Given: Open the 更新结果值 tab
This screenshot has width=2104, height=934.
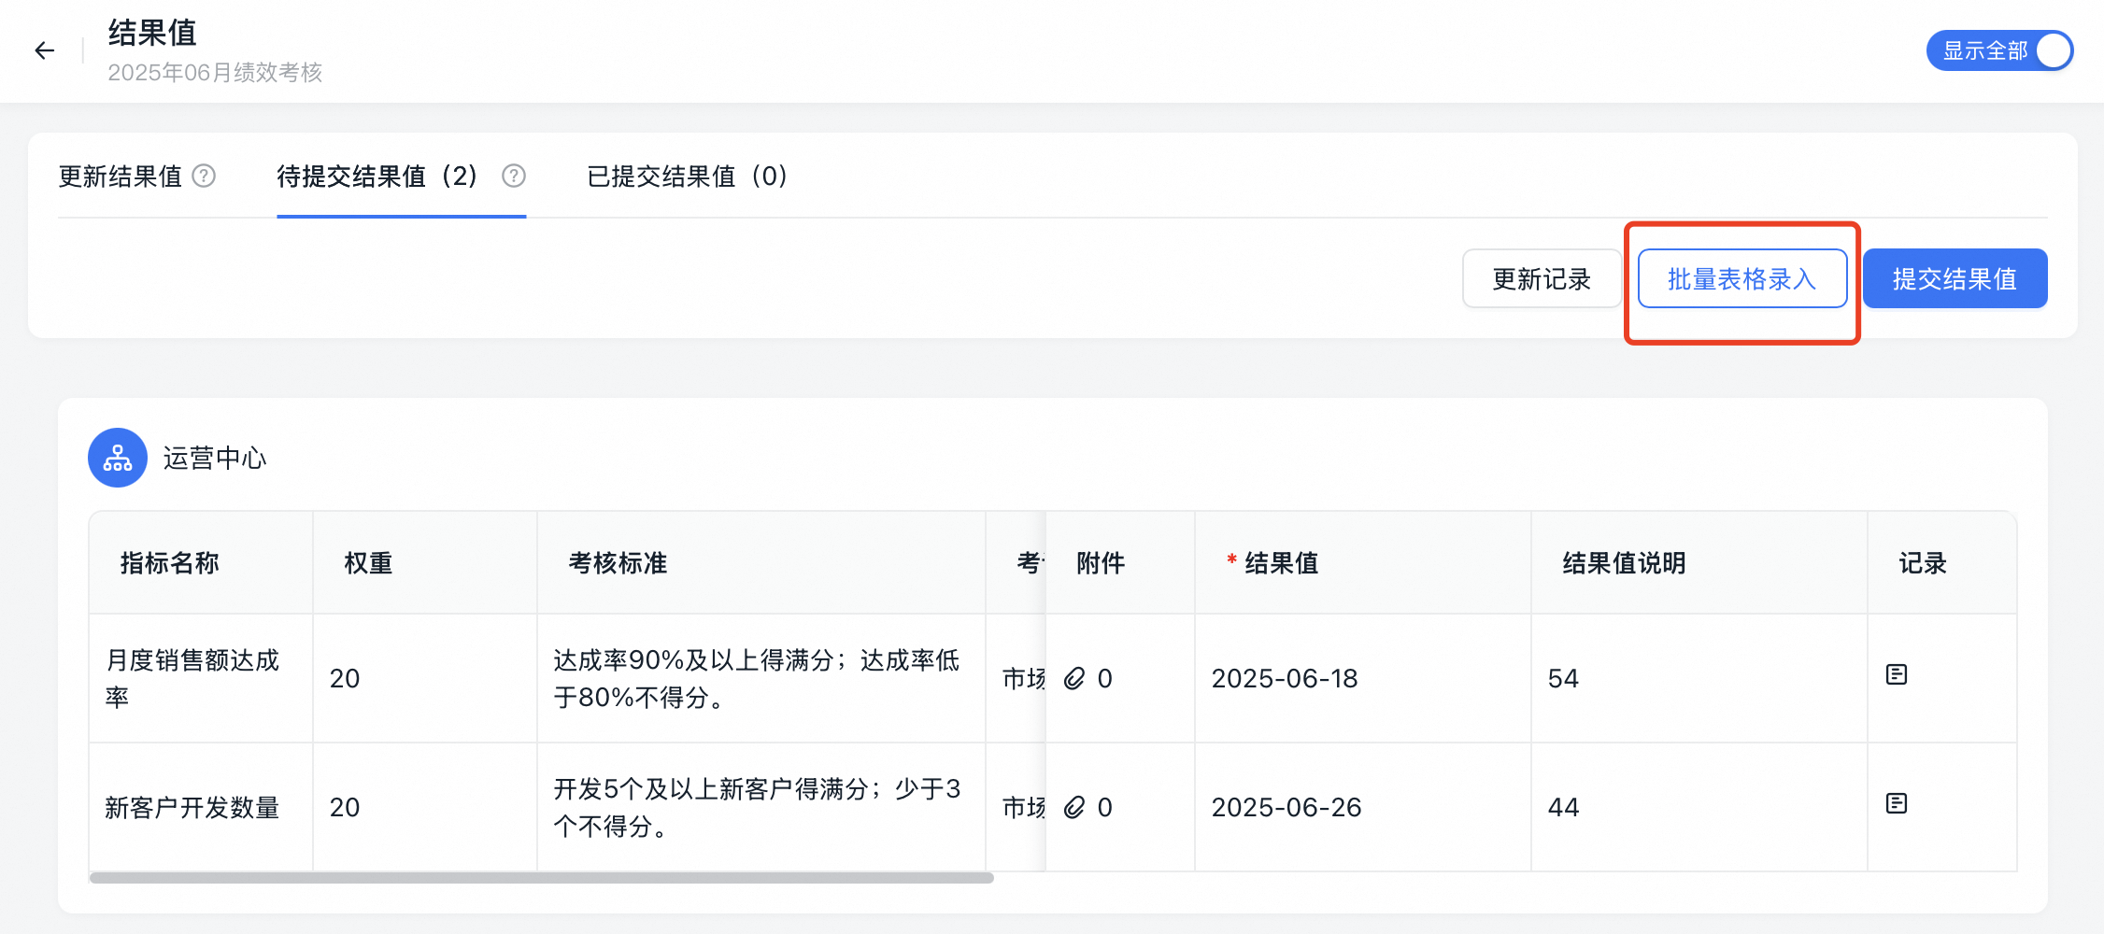Looking at the screenshot, I should [121, 177].
